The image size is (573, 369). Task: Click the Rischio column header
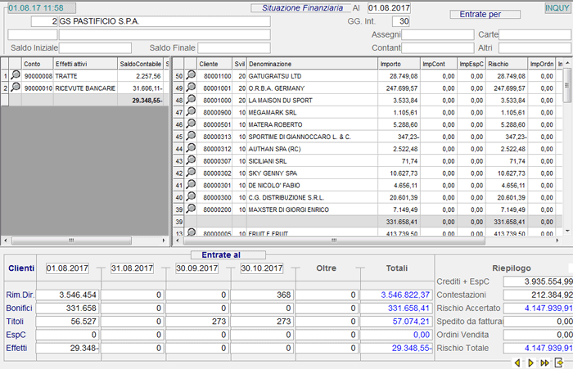pos(507,64)
